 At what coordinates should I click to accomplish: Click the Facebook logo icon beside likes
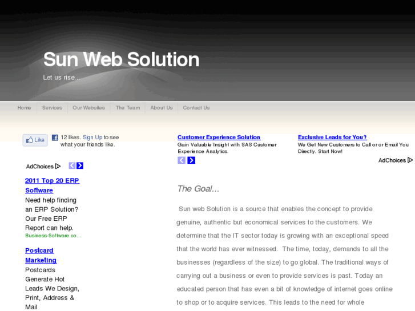[55, 138]
